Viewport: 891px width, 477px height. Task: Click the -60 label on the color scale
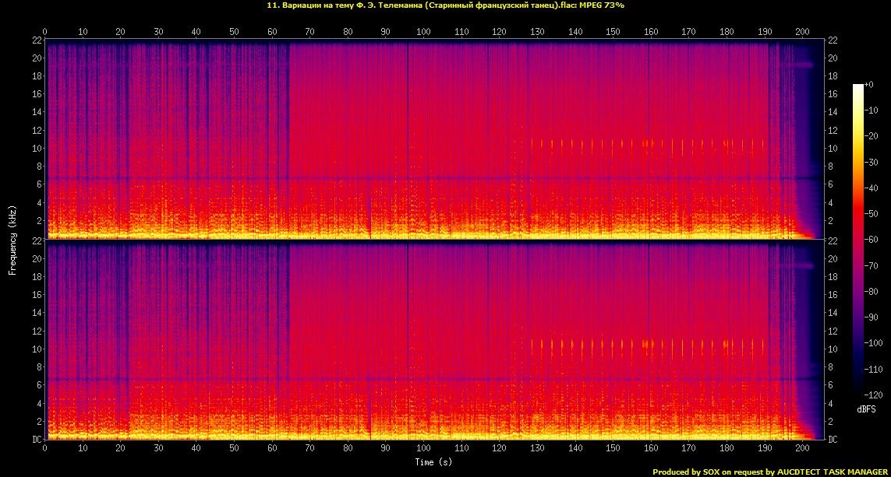(874, 240)
